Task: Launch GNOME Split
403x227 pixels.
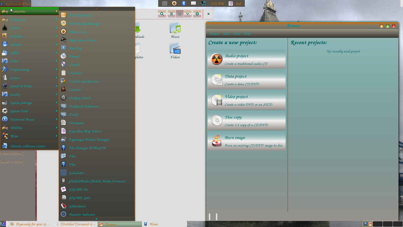Action: 97,198
